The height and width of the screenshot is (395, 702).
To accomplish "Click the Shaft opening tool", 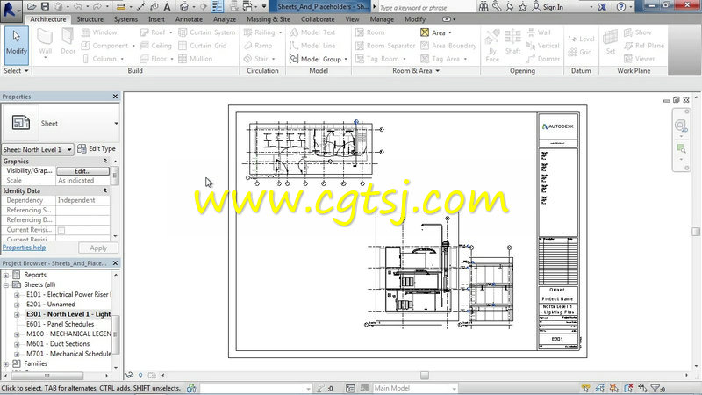I will (x=512, y=41).
